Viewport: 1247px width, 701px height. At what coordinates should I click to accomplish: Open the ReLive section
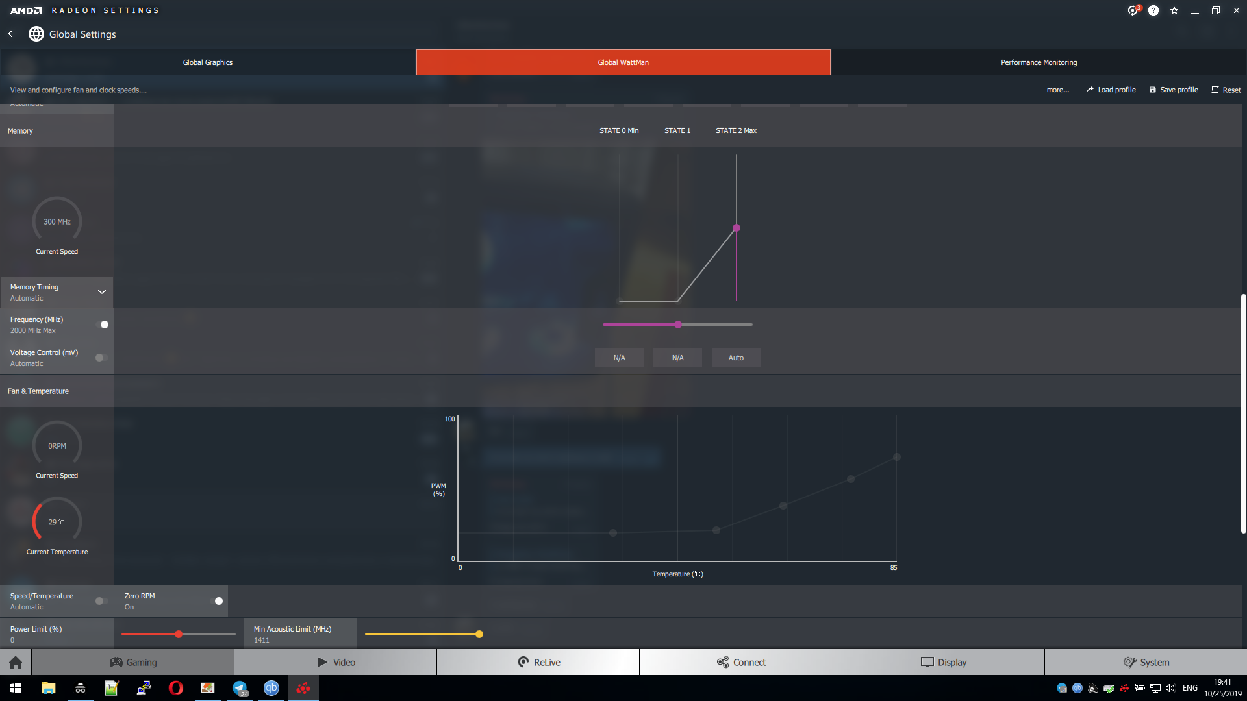tap(538, 662)
